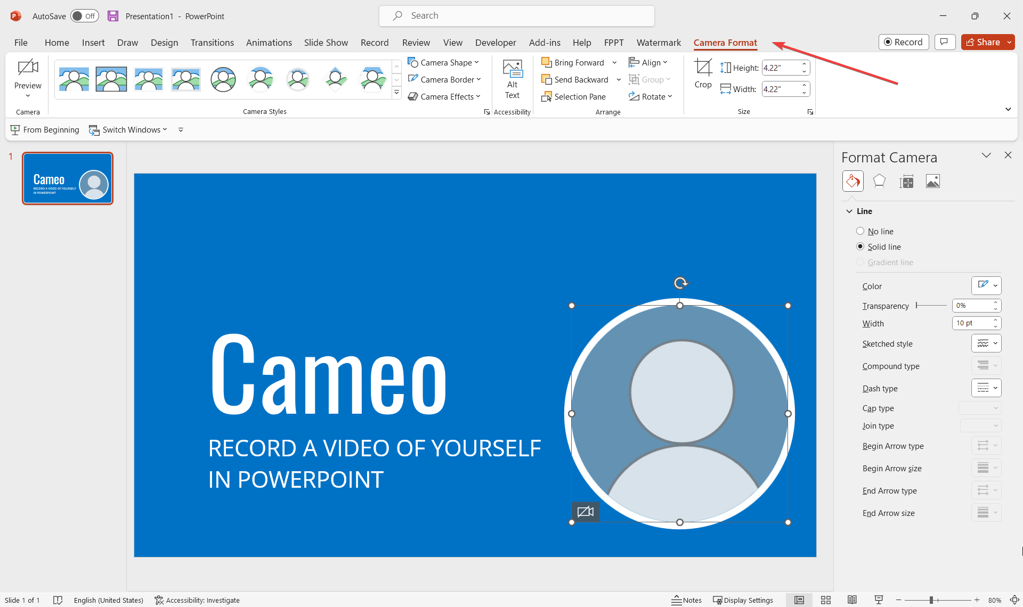
Task: Select the slide 1 thumbnail
Action: click(x=68, y=178)
